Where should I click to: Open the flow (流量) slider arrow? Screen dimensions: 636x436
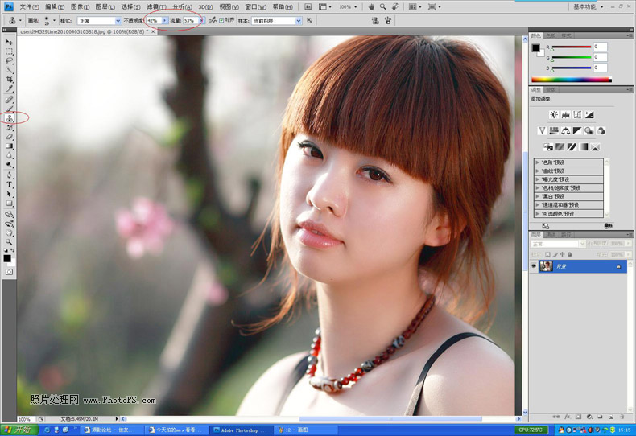(x=201, y=20)
